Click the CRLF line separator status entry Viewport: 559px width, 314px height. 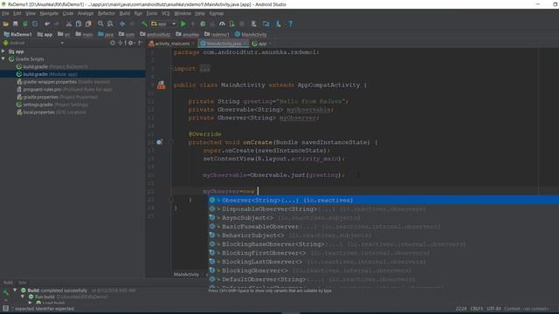click(476, 309)
